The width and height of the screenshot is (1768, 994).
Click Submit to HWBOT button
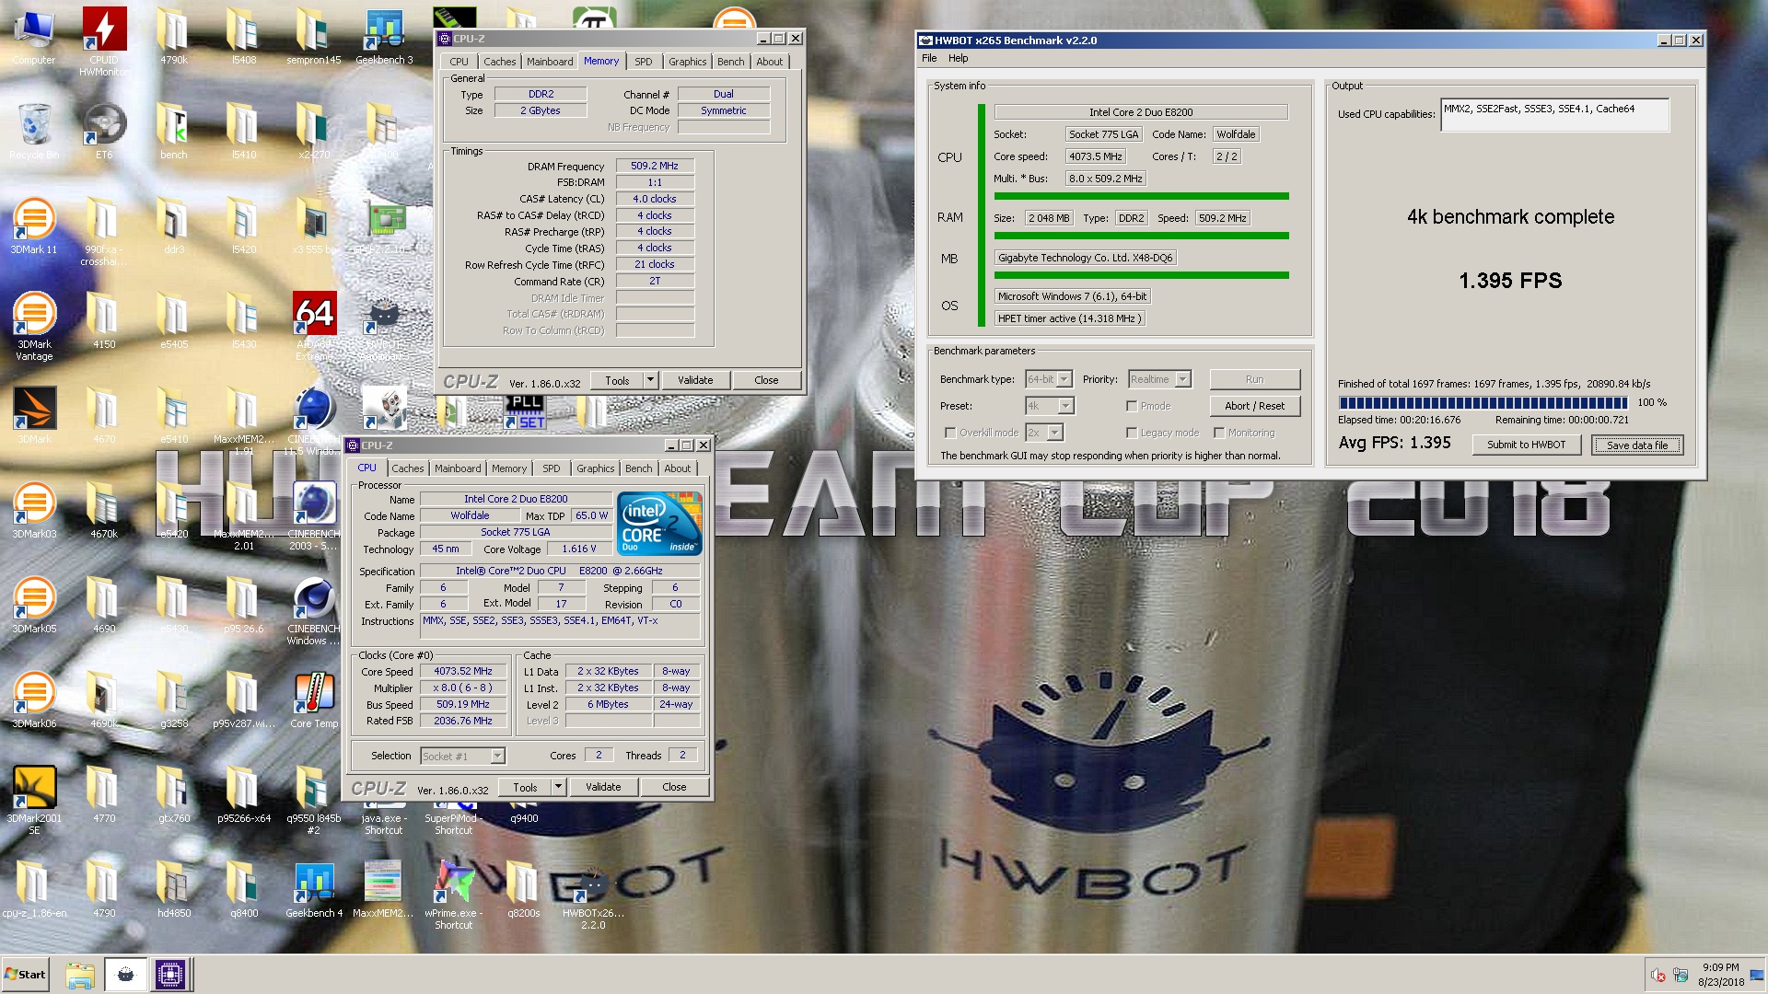(x=1526, y=445)
